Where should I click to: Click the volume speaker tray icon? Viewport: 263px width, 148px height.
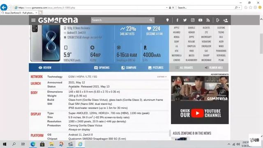(x=238, y=144)
